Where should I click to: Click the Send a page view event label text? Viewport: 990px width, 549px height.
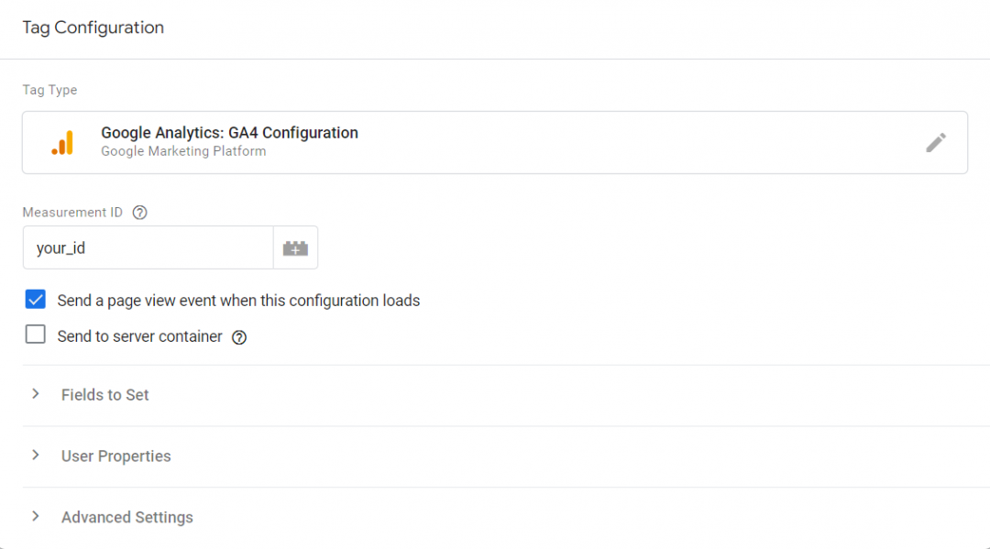click(x=238, y=301)
